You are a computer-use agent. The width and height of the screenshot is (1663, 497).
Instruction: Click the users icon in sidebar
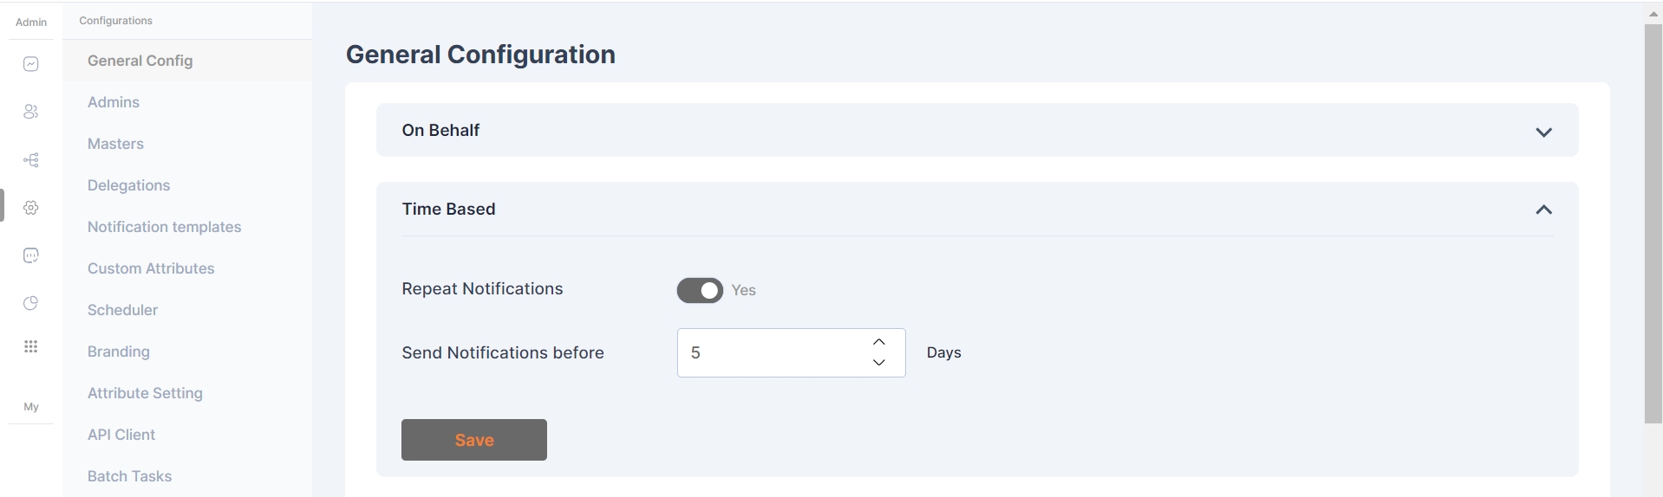coord(31,112)
